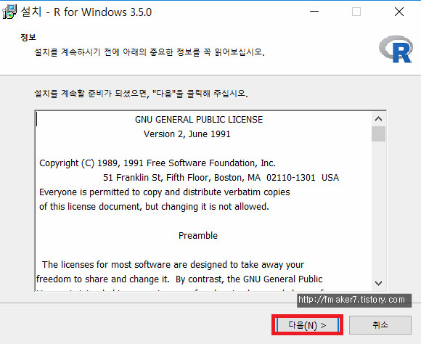Click scrollbar track below the thumb

[x=379, y=209]
